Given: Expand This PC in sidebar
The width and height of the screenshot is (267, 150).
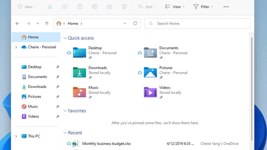Looking at the screenshot, I should click(x=16, y=136).
